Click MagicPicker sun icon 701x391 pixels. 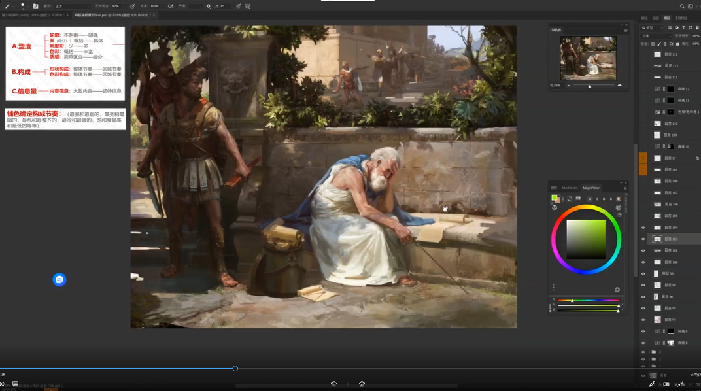coord(619,199)
